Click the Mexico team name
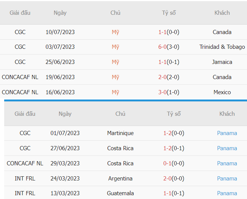Screen dimensions: 247x199 222,92
